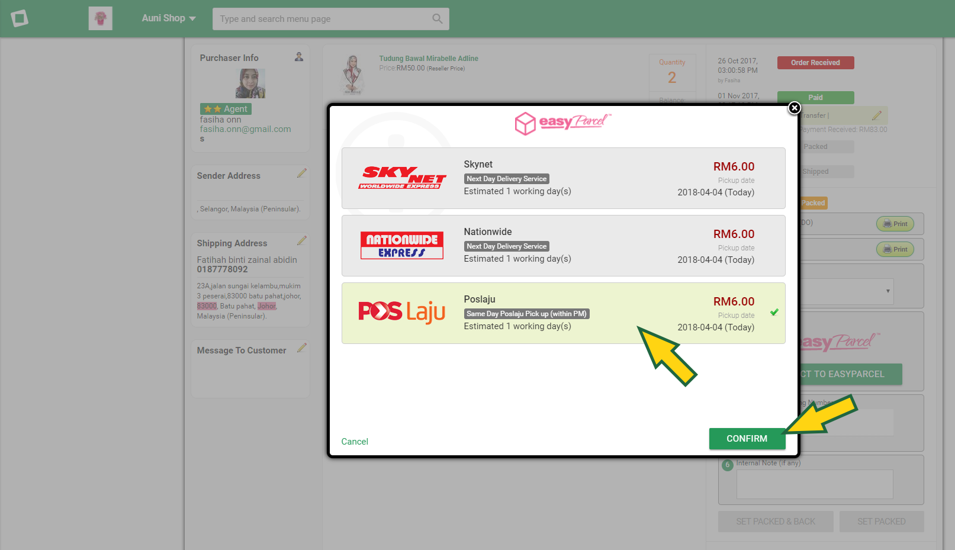Click the purchaser name fasiha onn
Viewport: 955px width, 550px height.
click(x=220, y=120)
